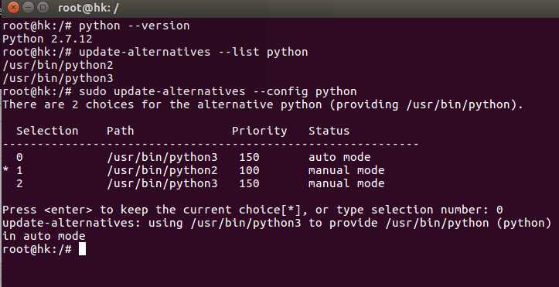The height and width of the screenshot is (287, 559).
Task: Click the 'python --version' command text
Action: [x=134, y=26]
